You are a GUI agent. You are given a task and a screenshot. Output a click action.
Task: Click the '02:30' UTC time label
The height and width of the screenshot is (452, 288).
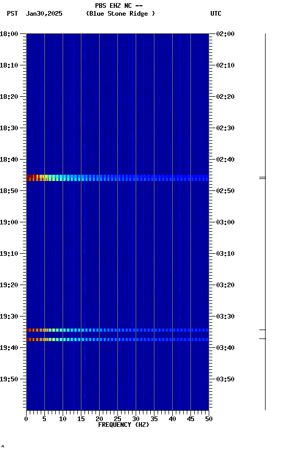[x=225, y=128]
